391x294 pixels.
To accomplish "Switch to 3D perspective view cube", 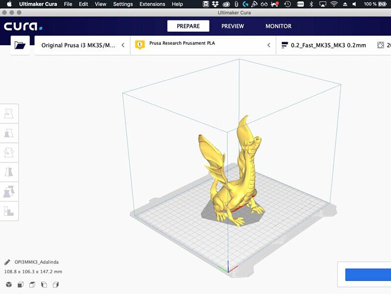I will pyautogui.click(x=9, y=285).
